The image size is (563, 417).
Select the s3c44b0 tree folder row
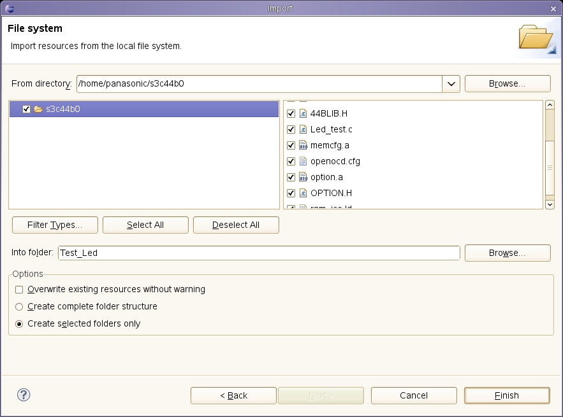[x=144, y=109]
